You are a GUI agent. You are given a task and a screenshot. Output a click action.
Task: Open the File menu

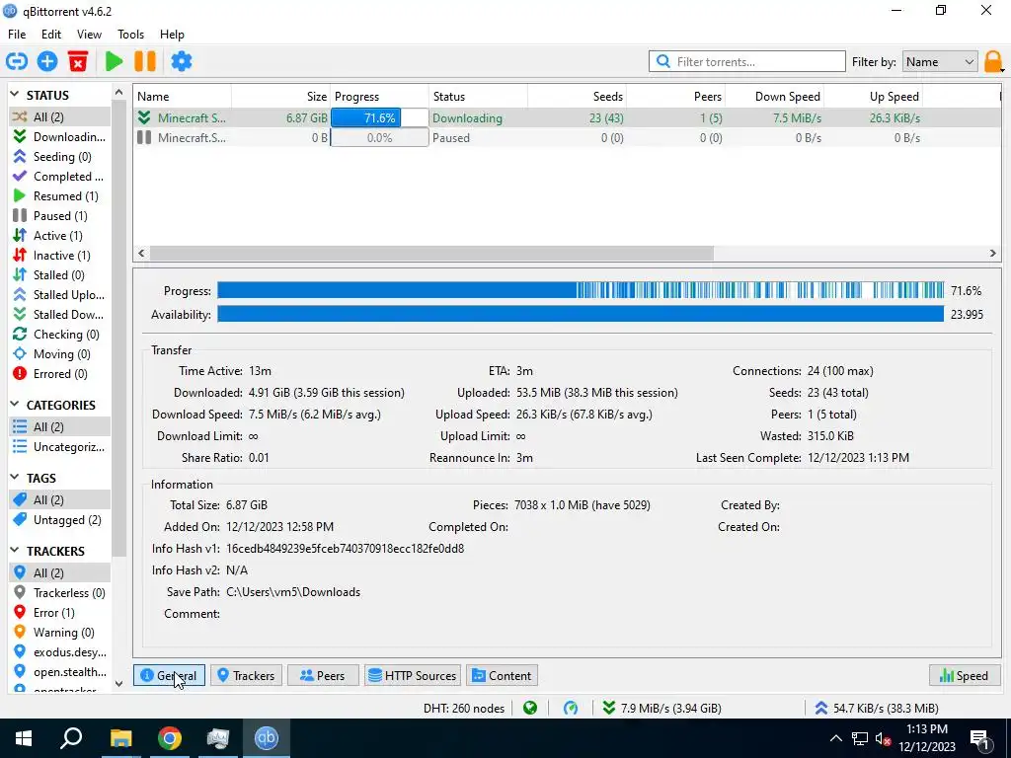pyautogui.click(x=17, y=35)
